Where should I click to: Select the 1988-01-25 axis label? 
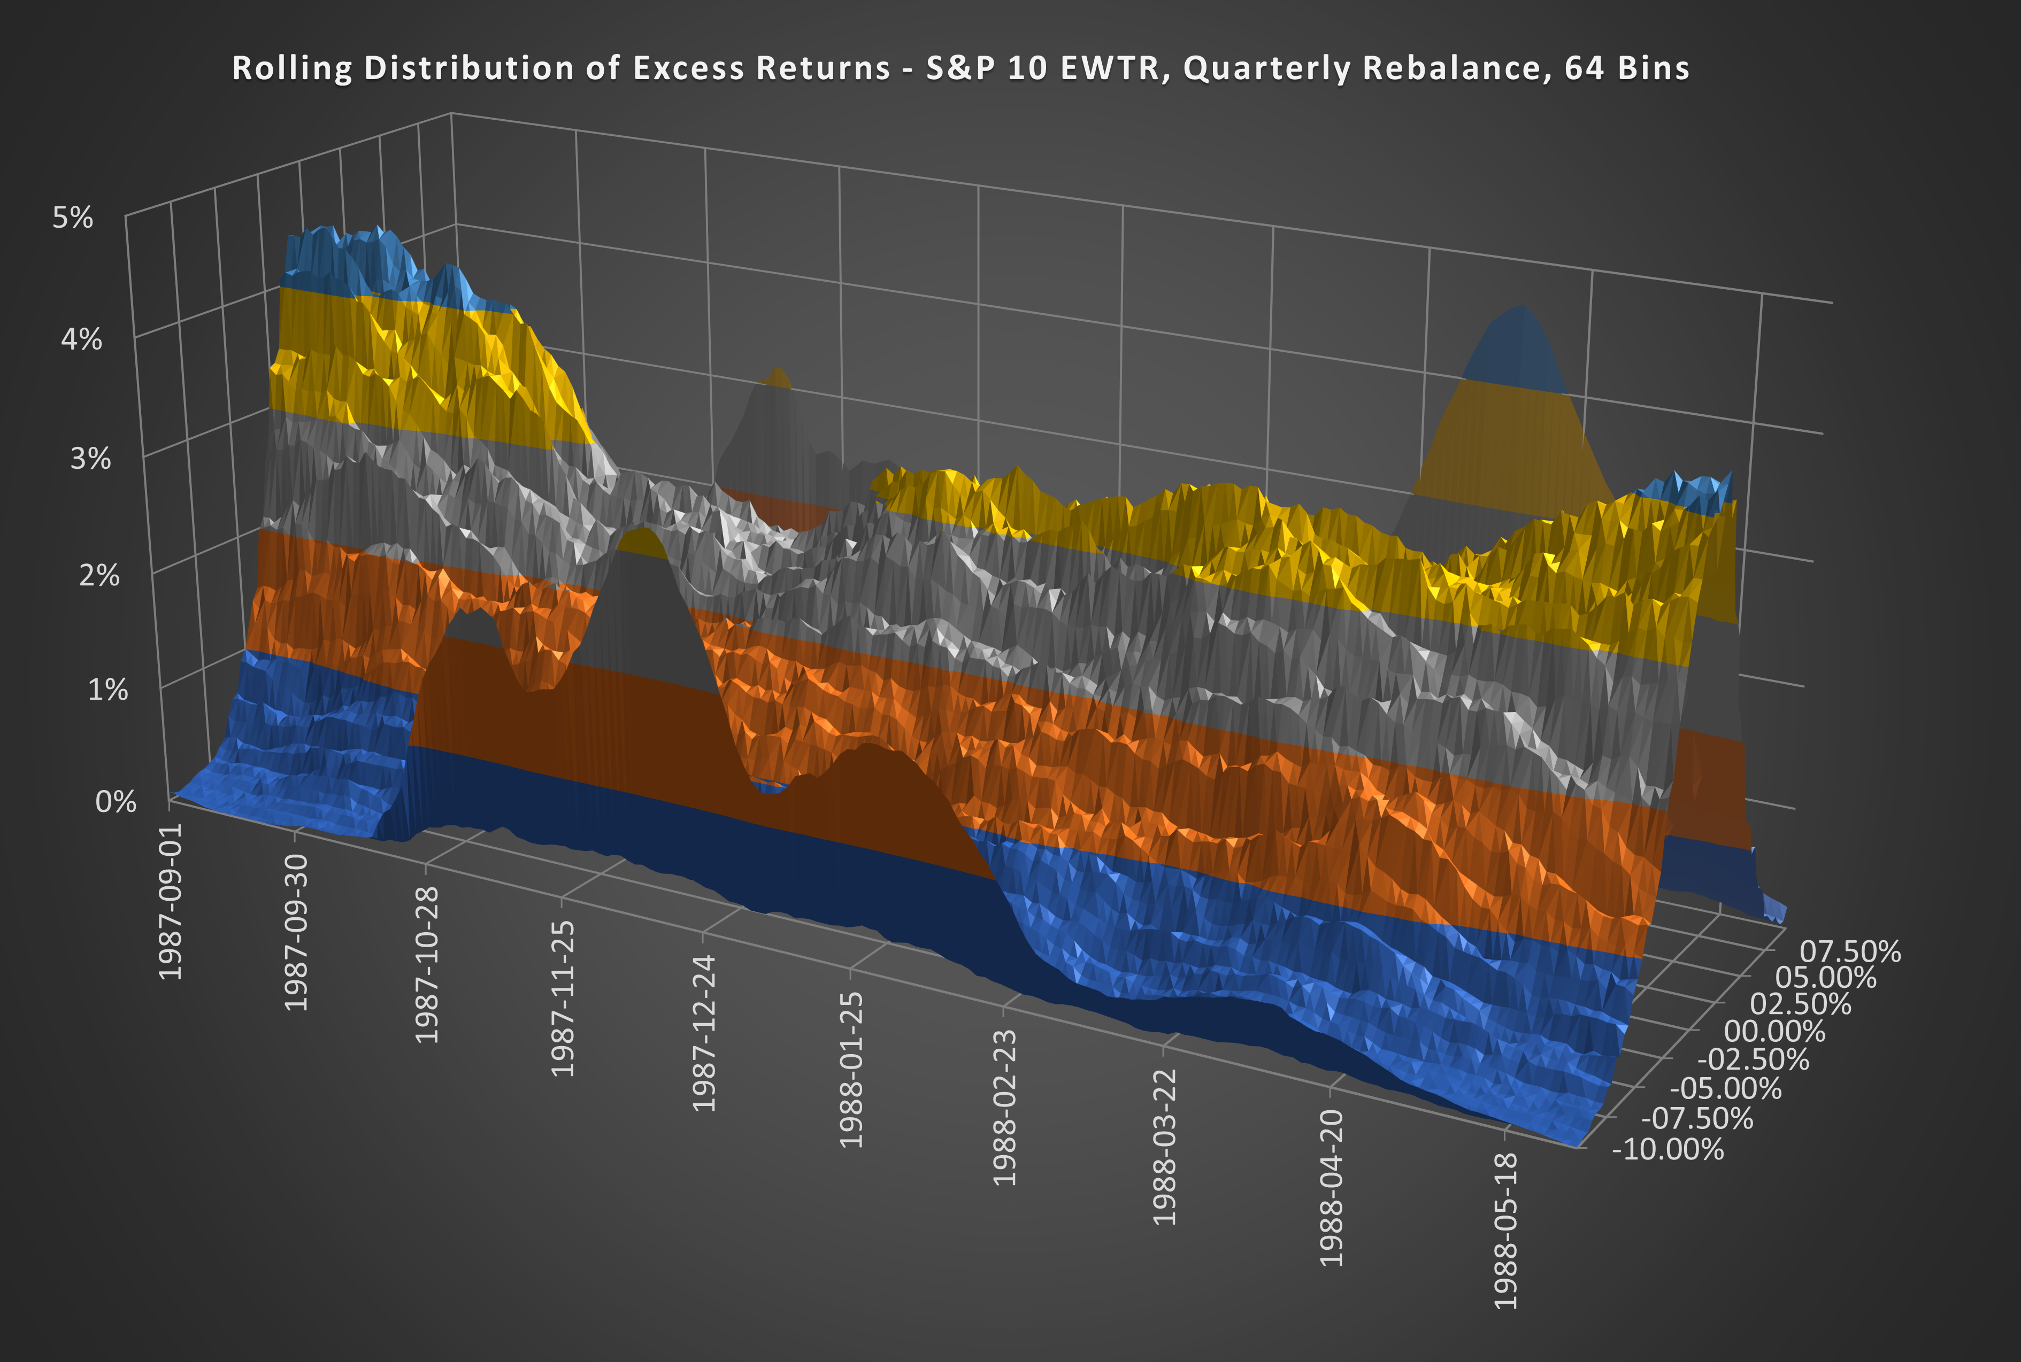click(851, 1069)
